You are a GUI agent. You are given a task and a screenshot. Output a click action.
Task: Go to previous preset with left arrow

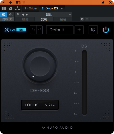coord(23,15)
